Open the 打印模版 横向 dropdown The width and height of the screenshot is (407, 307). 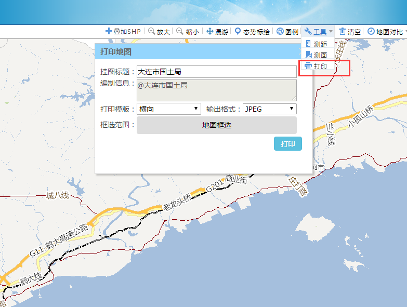tap(169, 109)
